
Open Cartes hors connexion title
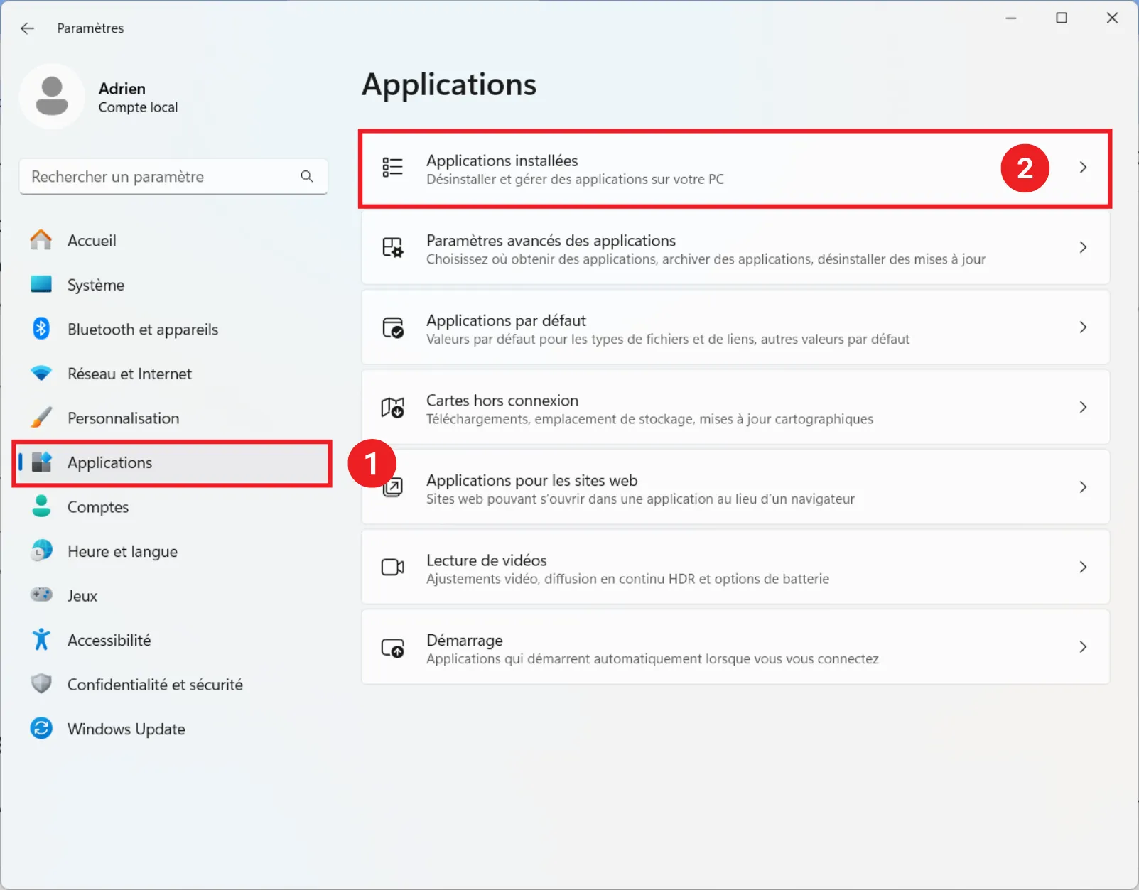(x=502, y=401)
